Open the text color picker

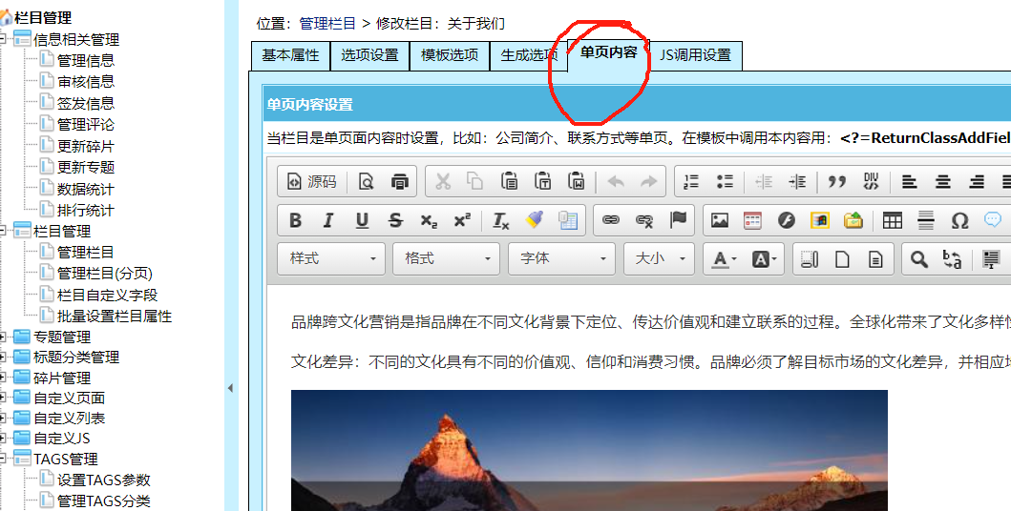[723, 258]
